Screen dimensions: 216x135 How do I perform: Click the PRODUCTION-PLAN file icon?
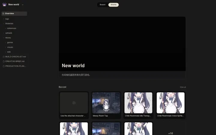(4, 66)
